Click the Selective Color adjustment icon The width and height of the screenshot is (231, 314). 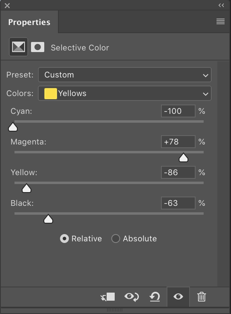pyautogui.click(x=19, y=47)
